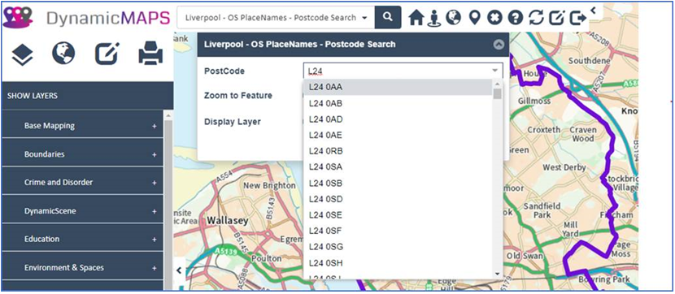Click the clear X circle icon
Screen dimensions: 675x294
click(x=494, y=18)
